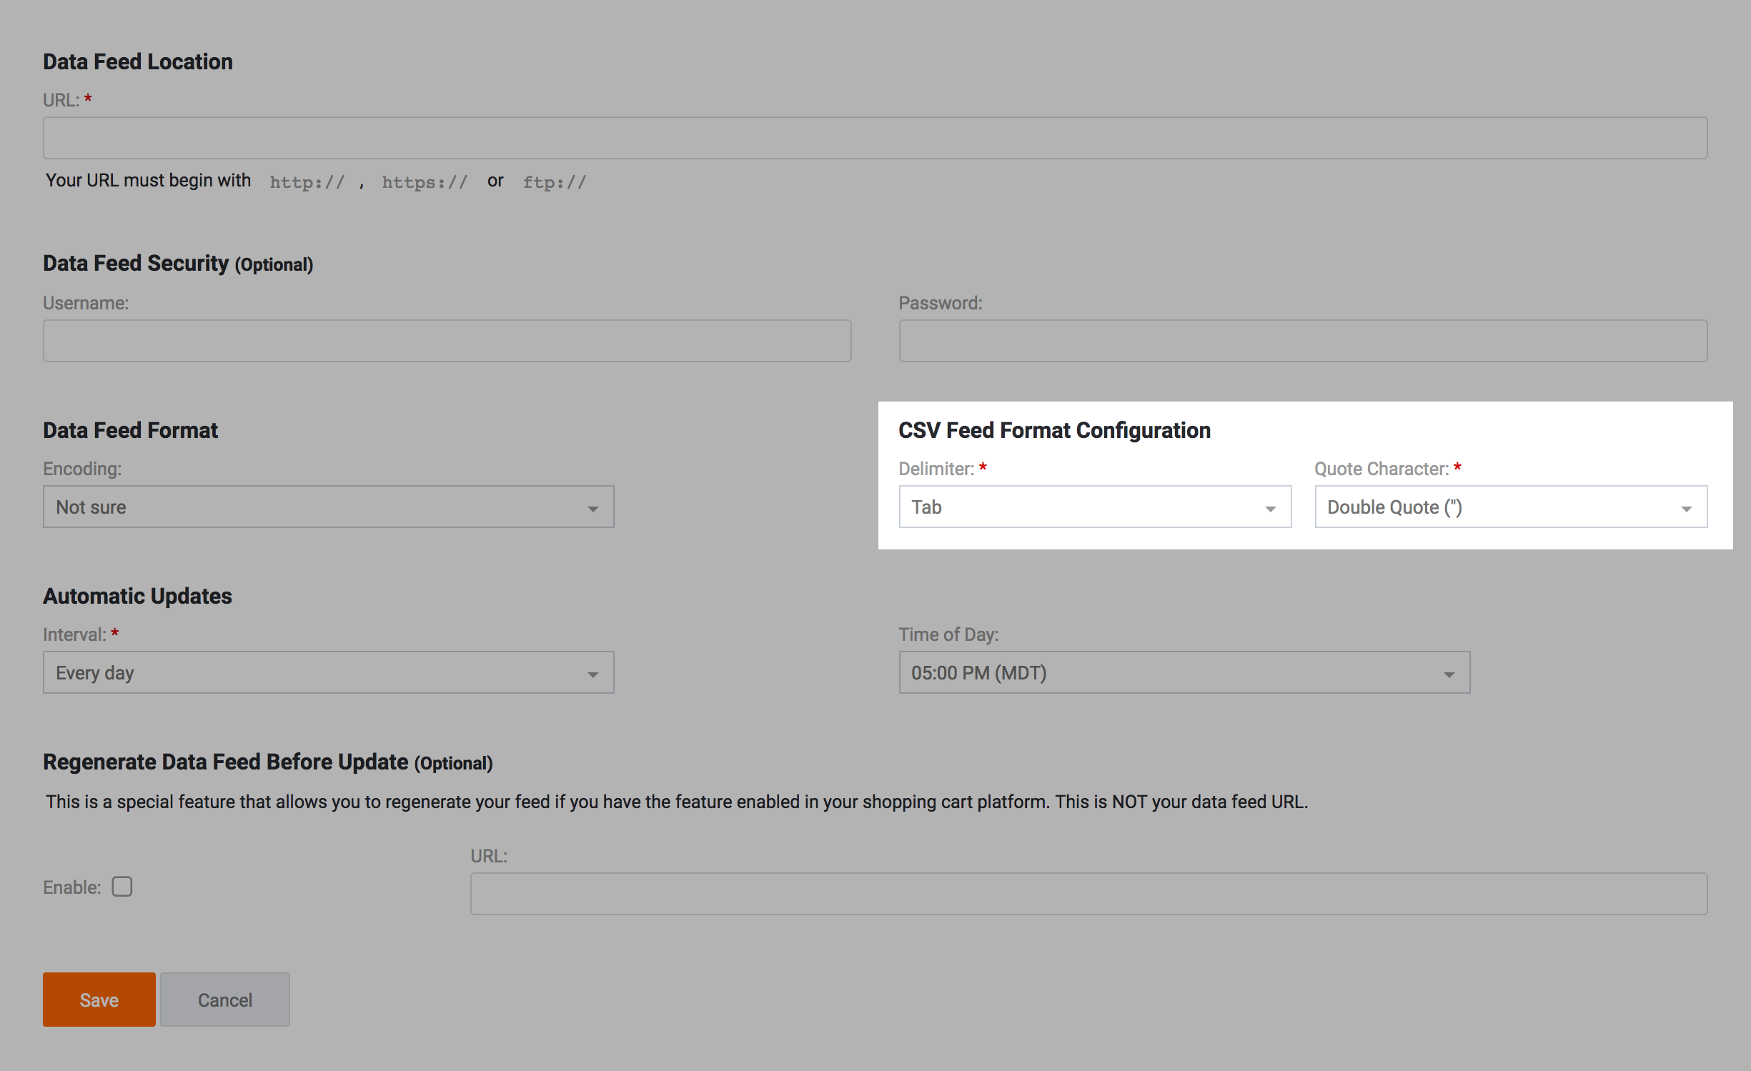Tick the Enable regenerate feed checkbox
This screenshot has height=1071, width=1751.
122,887
